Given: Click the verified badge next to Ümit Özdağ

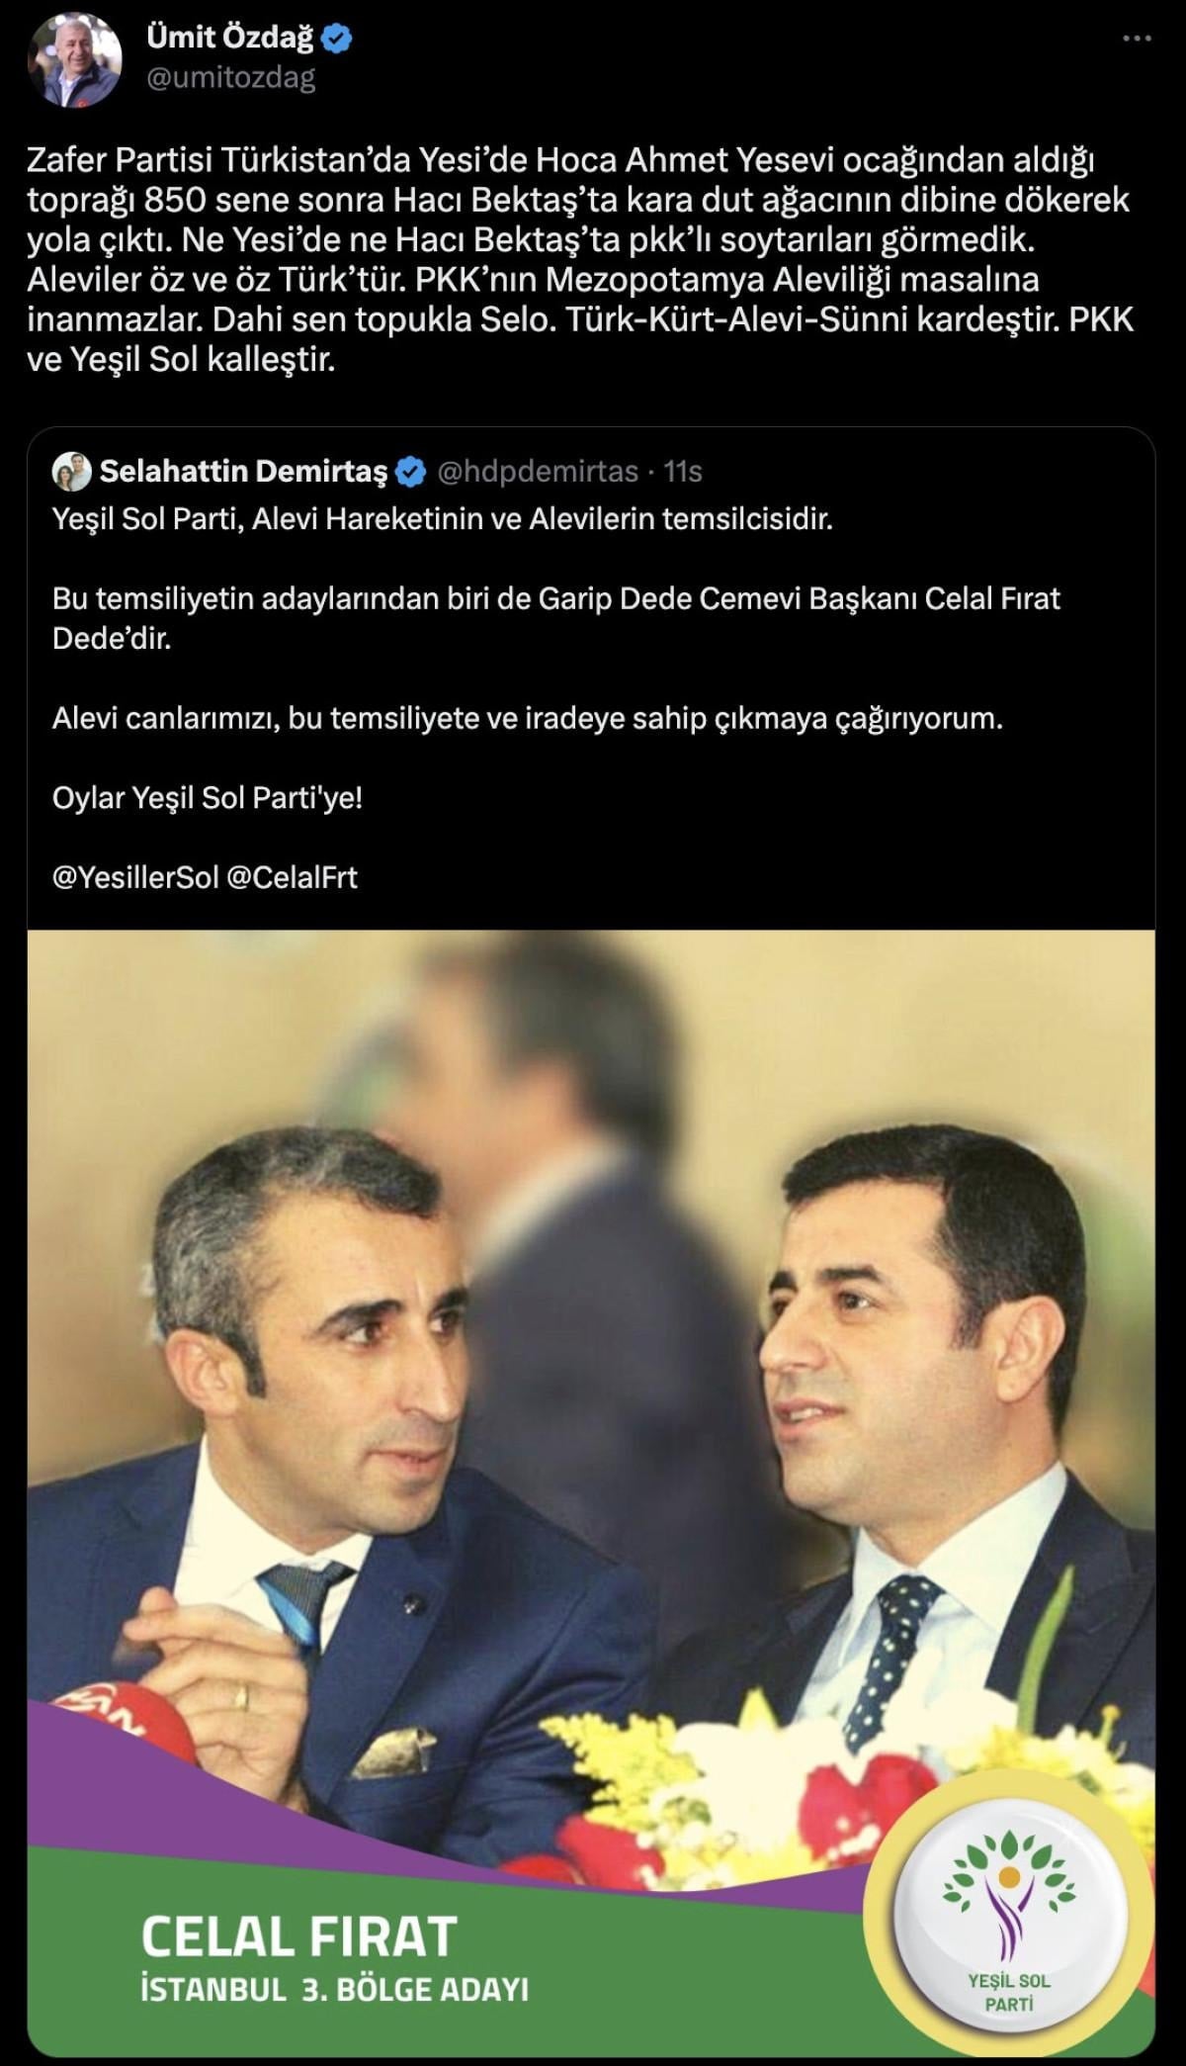Looking at the screenshot, I should pyautogui.click(x=340, y=39).
